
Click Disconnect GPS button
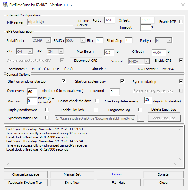coord(86,61)
